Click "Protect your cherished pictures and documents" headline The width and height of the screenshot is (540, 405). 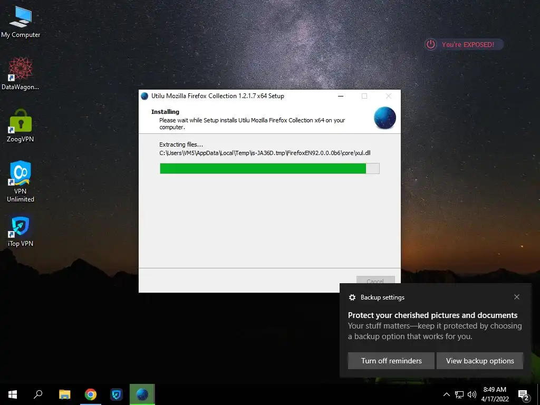click(432, 315)
